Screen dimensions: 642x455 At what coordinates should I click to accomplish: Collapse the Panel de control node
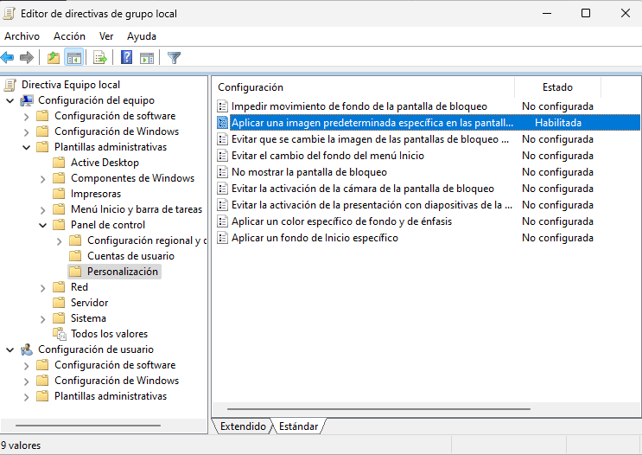click(43, 226)
